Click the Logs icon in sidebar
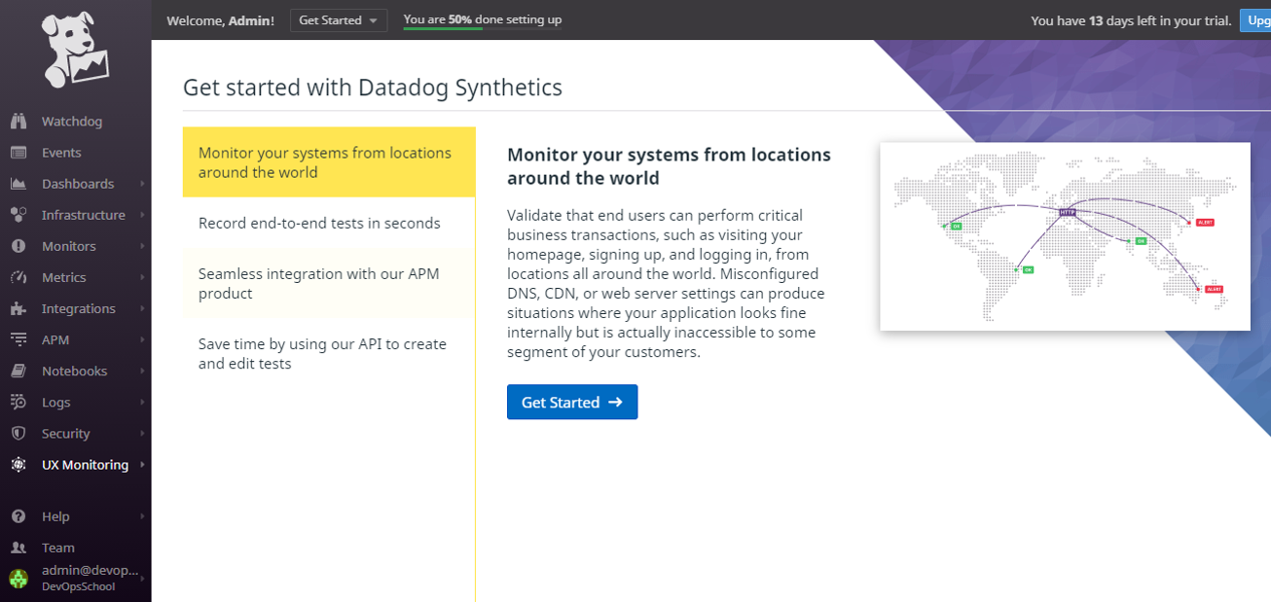This screenshot has height=602, width=1271. (x=18, y=403)
